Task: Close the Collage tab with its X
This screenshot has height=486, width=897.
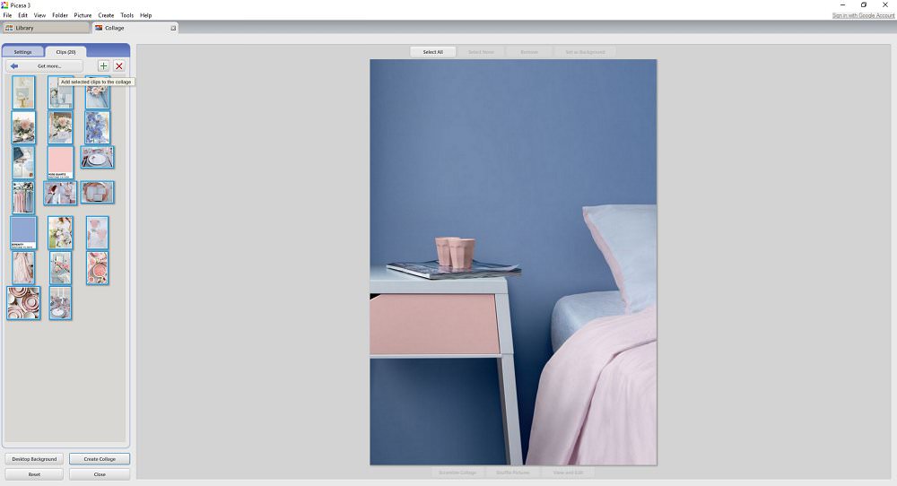Action: pyautogui.click(x=173, y=28)
